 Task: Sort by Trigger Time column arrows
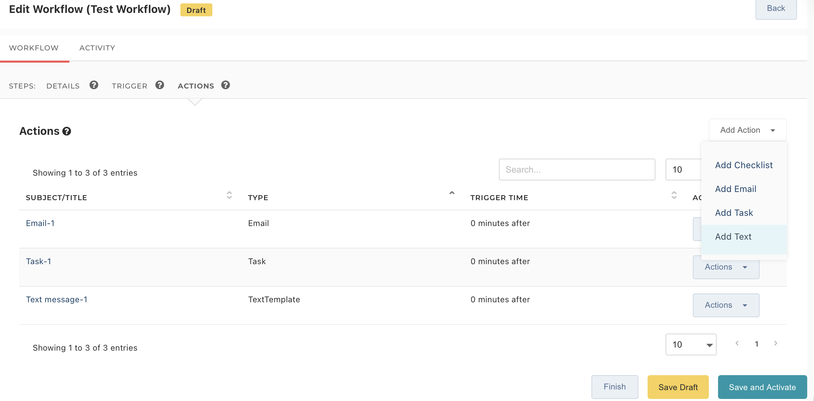674,195
